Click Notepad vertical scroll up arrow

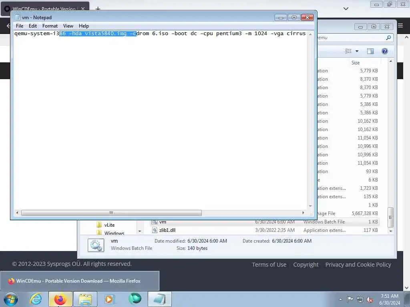pos(310,34)
